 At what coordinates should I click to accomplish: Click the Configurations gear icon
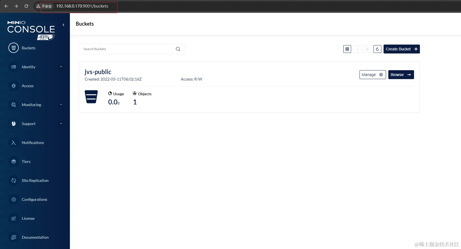tap(13, 199)
